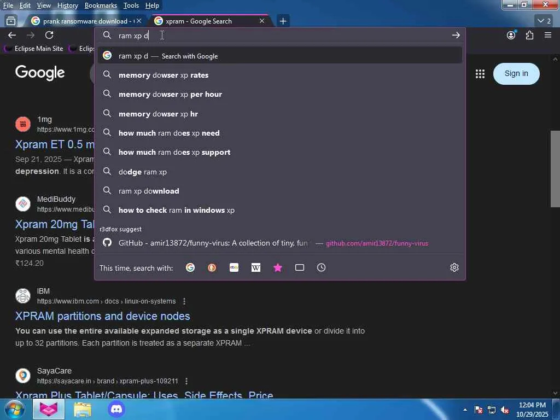
Task: Open the Help menu
Action: (x=152, y=5)
